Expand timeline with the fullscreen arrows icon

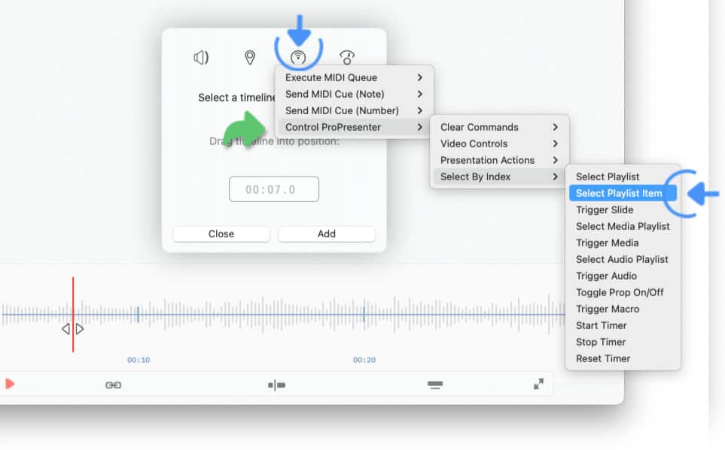(x=538, y=384)
